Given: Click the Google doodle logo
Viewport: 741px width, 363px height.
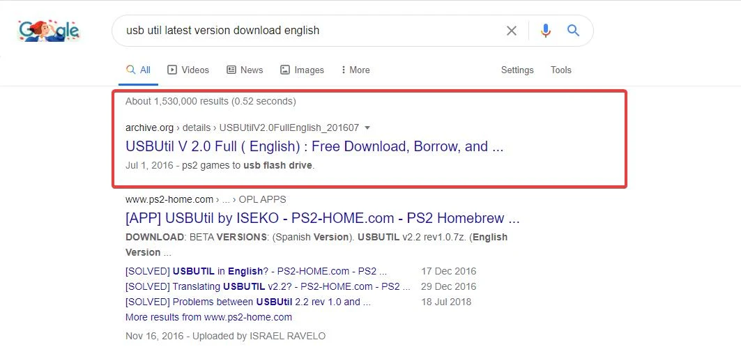Looking at the screenshot, I should (x=49, y=31).
